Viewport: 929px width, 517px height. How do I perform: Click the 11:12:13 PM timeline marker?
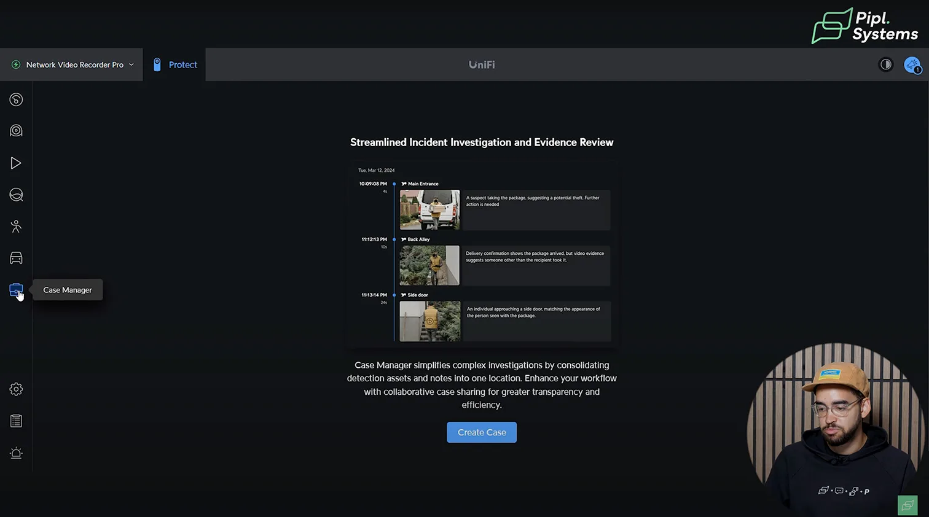pyautogui.click(x=394, y=239)
